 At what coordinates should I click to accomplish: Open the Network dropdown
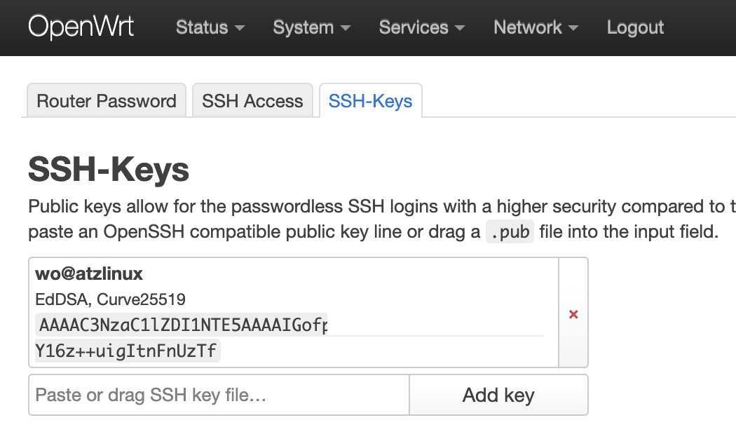coord(536,27)
